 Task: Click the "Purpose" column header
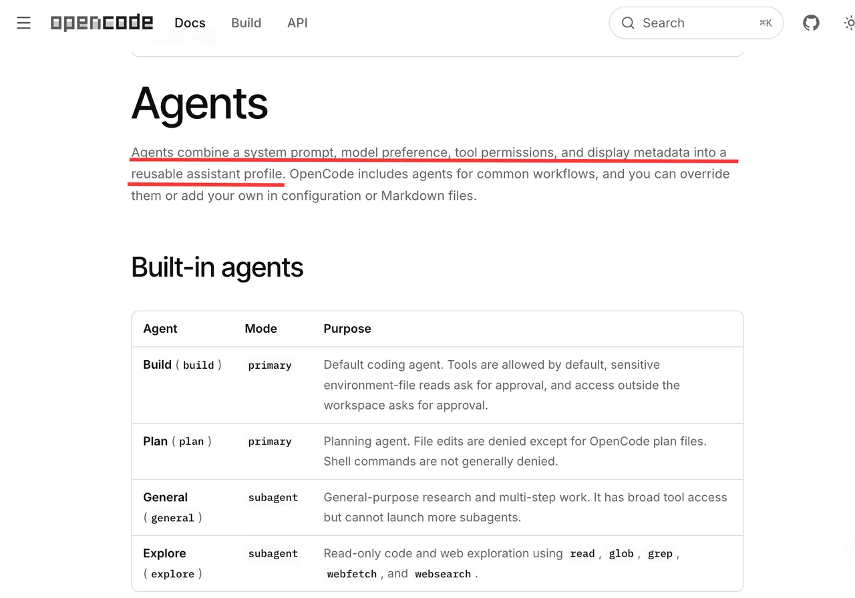click(347, 329)
